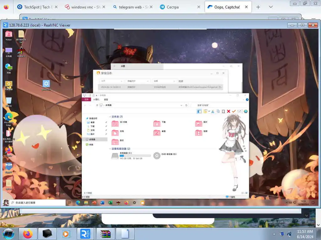Click the host Windows 7 Start orb
321x240 pixels.
pyautogui.click(x=8, y=234)
